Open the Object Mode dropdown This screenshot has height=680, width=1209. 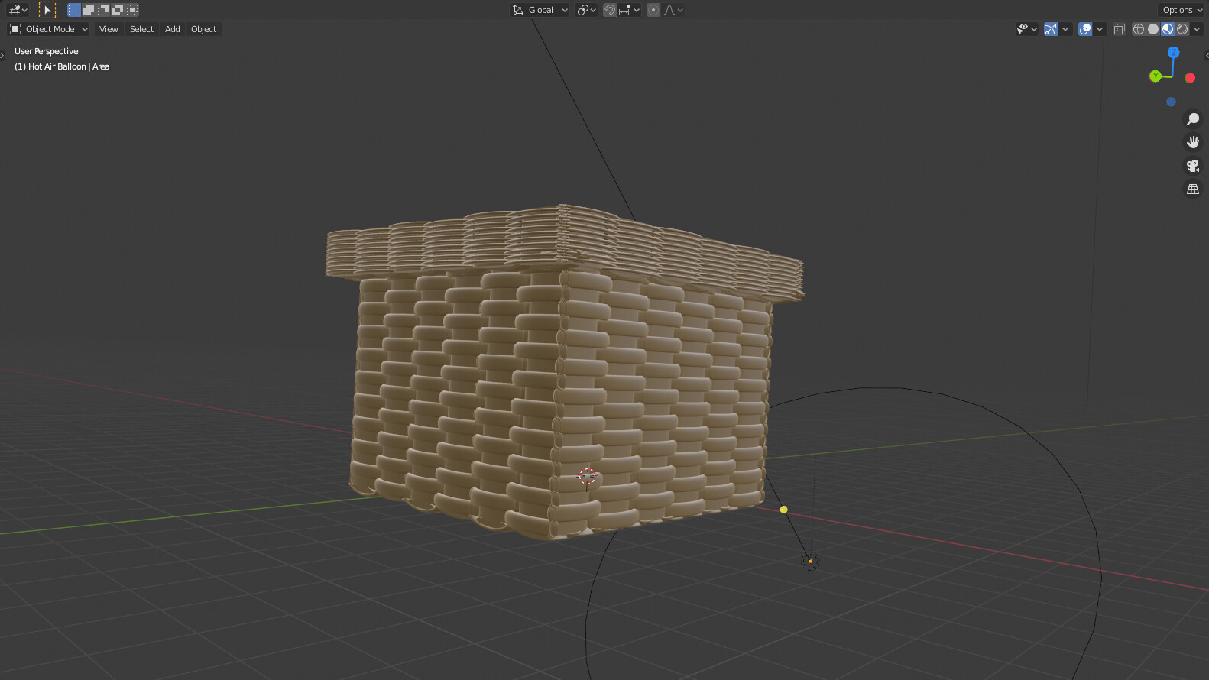coord(49,29)
